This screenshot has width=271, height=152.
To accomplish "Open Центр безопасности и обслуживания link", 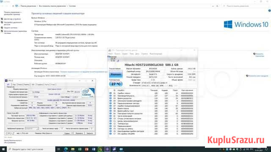I will pyautogui.click(x=13, y=141).
